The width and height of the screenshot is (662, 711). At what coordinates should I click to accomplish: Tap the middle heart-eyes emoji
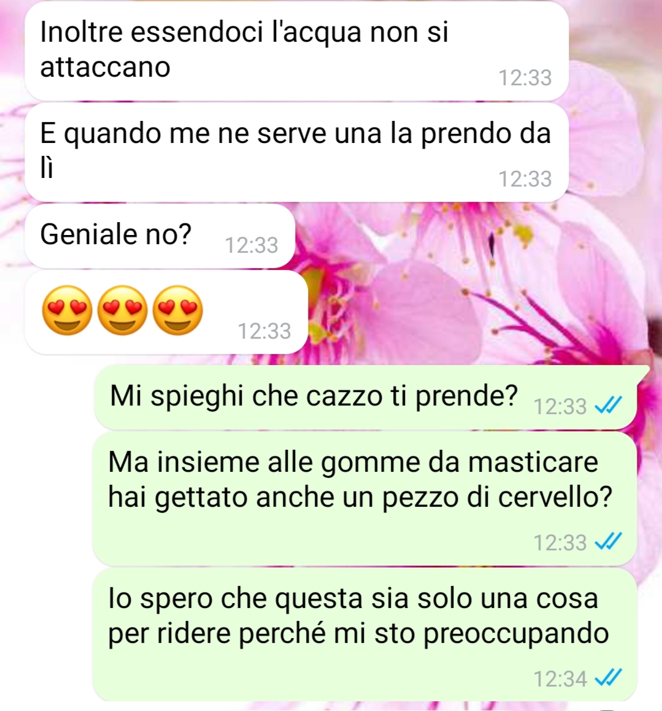[123, 310]
